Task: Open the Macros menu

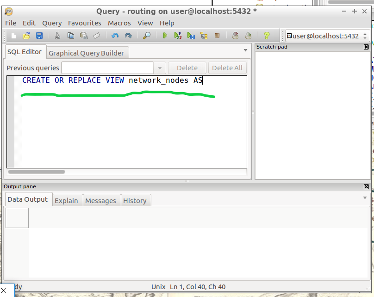Action: tap(119, 23)
